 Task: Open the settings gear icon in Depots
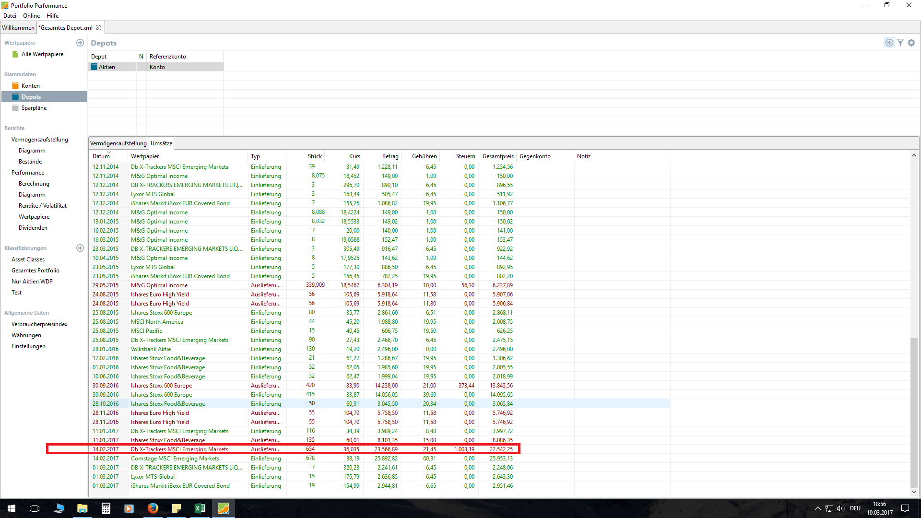(911, 43)
